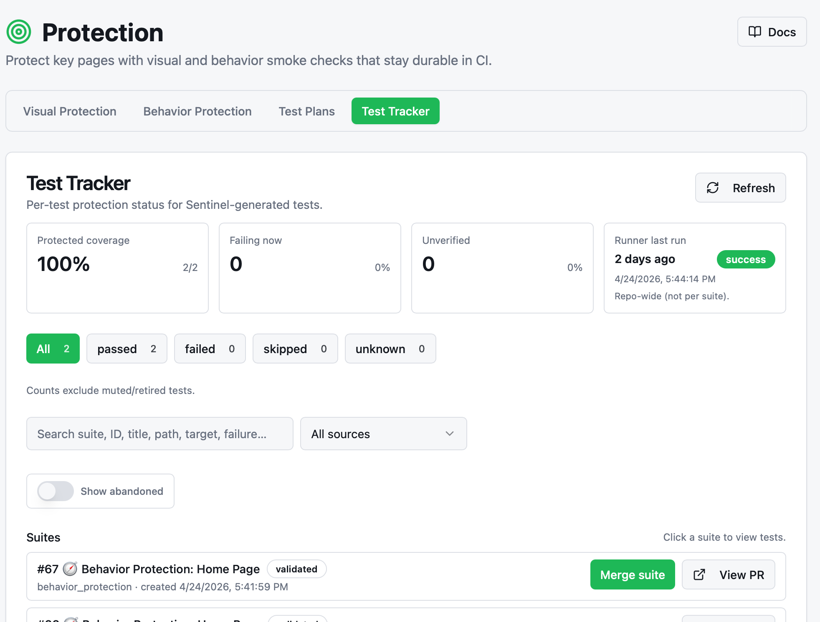Click the compass icon on suite #67

(x=70, y=569)
